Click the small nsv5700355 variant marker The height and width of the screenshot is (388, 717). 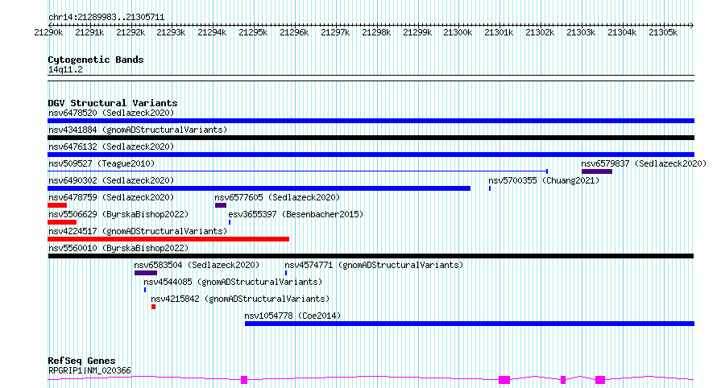coord(490,188)
